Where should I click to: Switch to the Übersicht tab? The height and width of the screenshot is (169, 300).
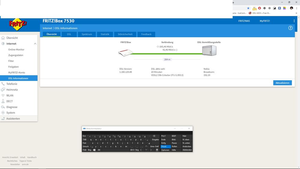click(x=52, y=34)
